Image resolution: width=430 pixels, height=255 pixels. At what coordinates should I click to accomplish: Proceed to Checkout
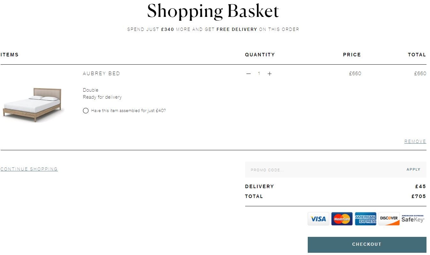pos(367,244)
